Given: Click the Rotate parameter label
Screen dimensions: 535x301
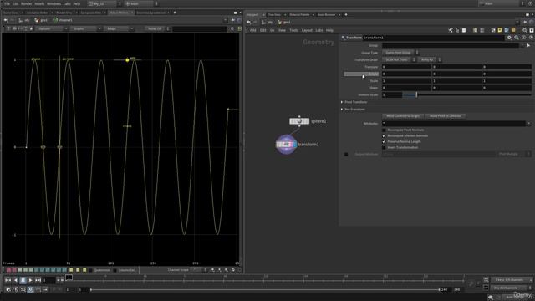Looking at the screenshot, I should (x=361, y=74).
